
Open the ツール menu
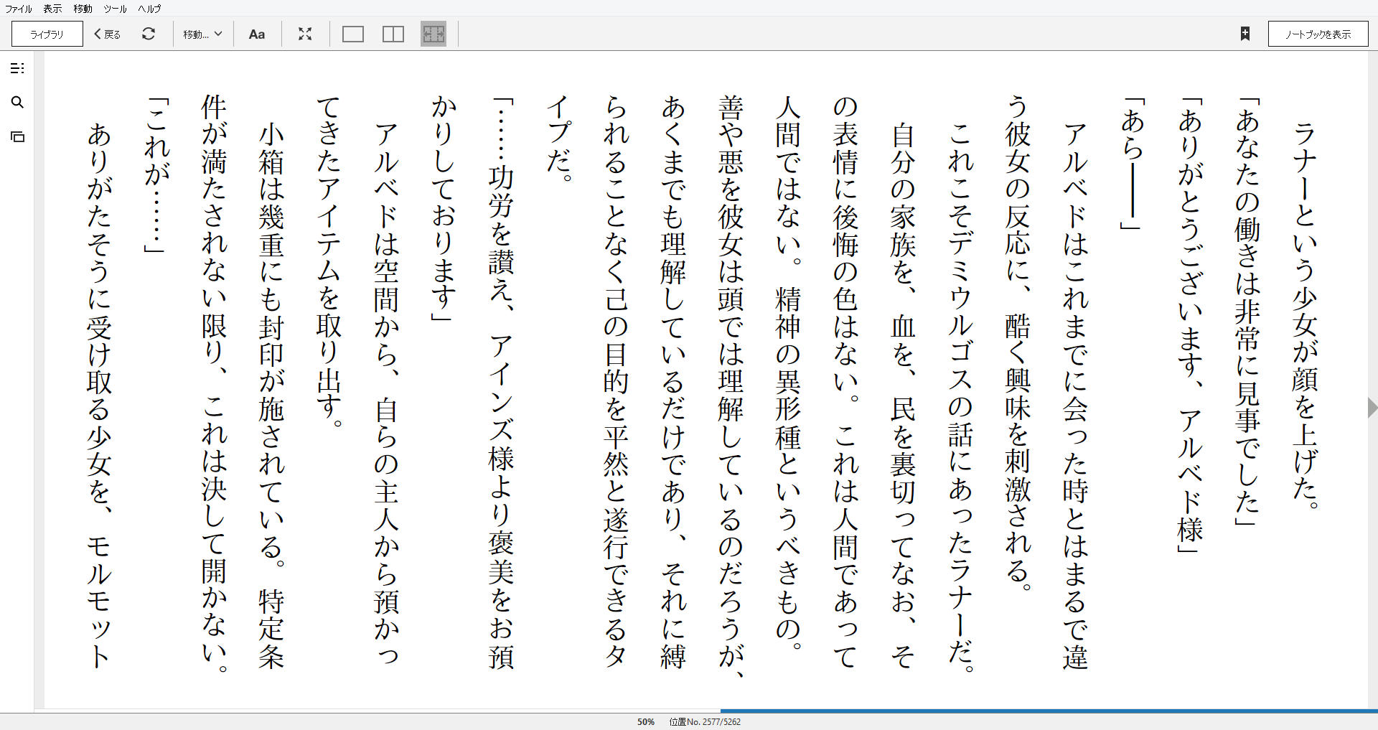[x=115, y=9]
